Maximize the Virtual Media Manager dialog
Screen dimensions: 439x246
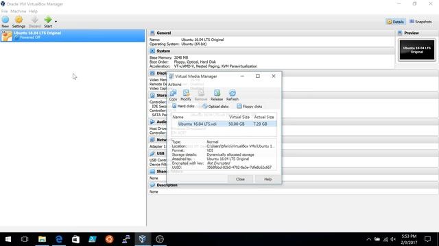click(x=258, y=76)
